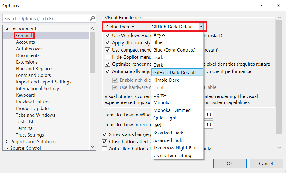Open Keyboard settings page
Image resolution: width=286 pixels, height=173 pixels.
click(26, 95)
